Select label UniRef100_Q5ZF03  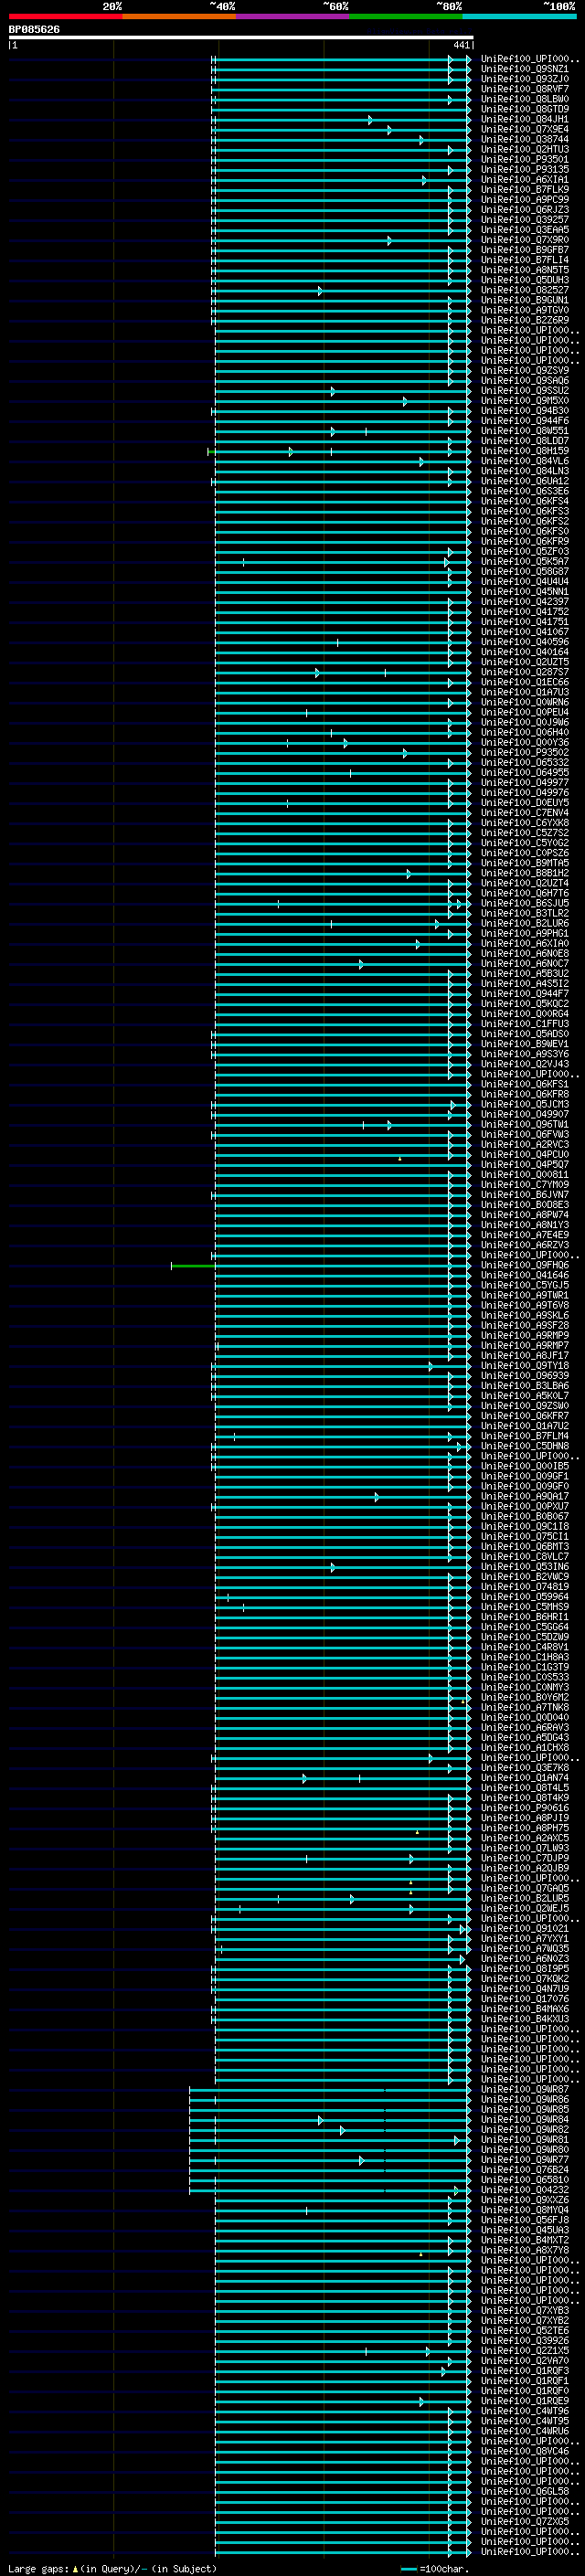point(525,551)
